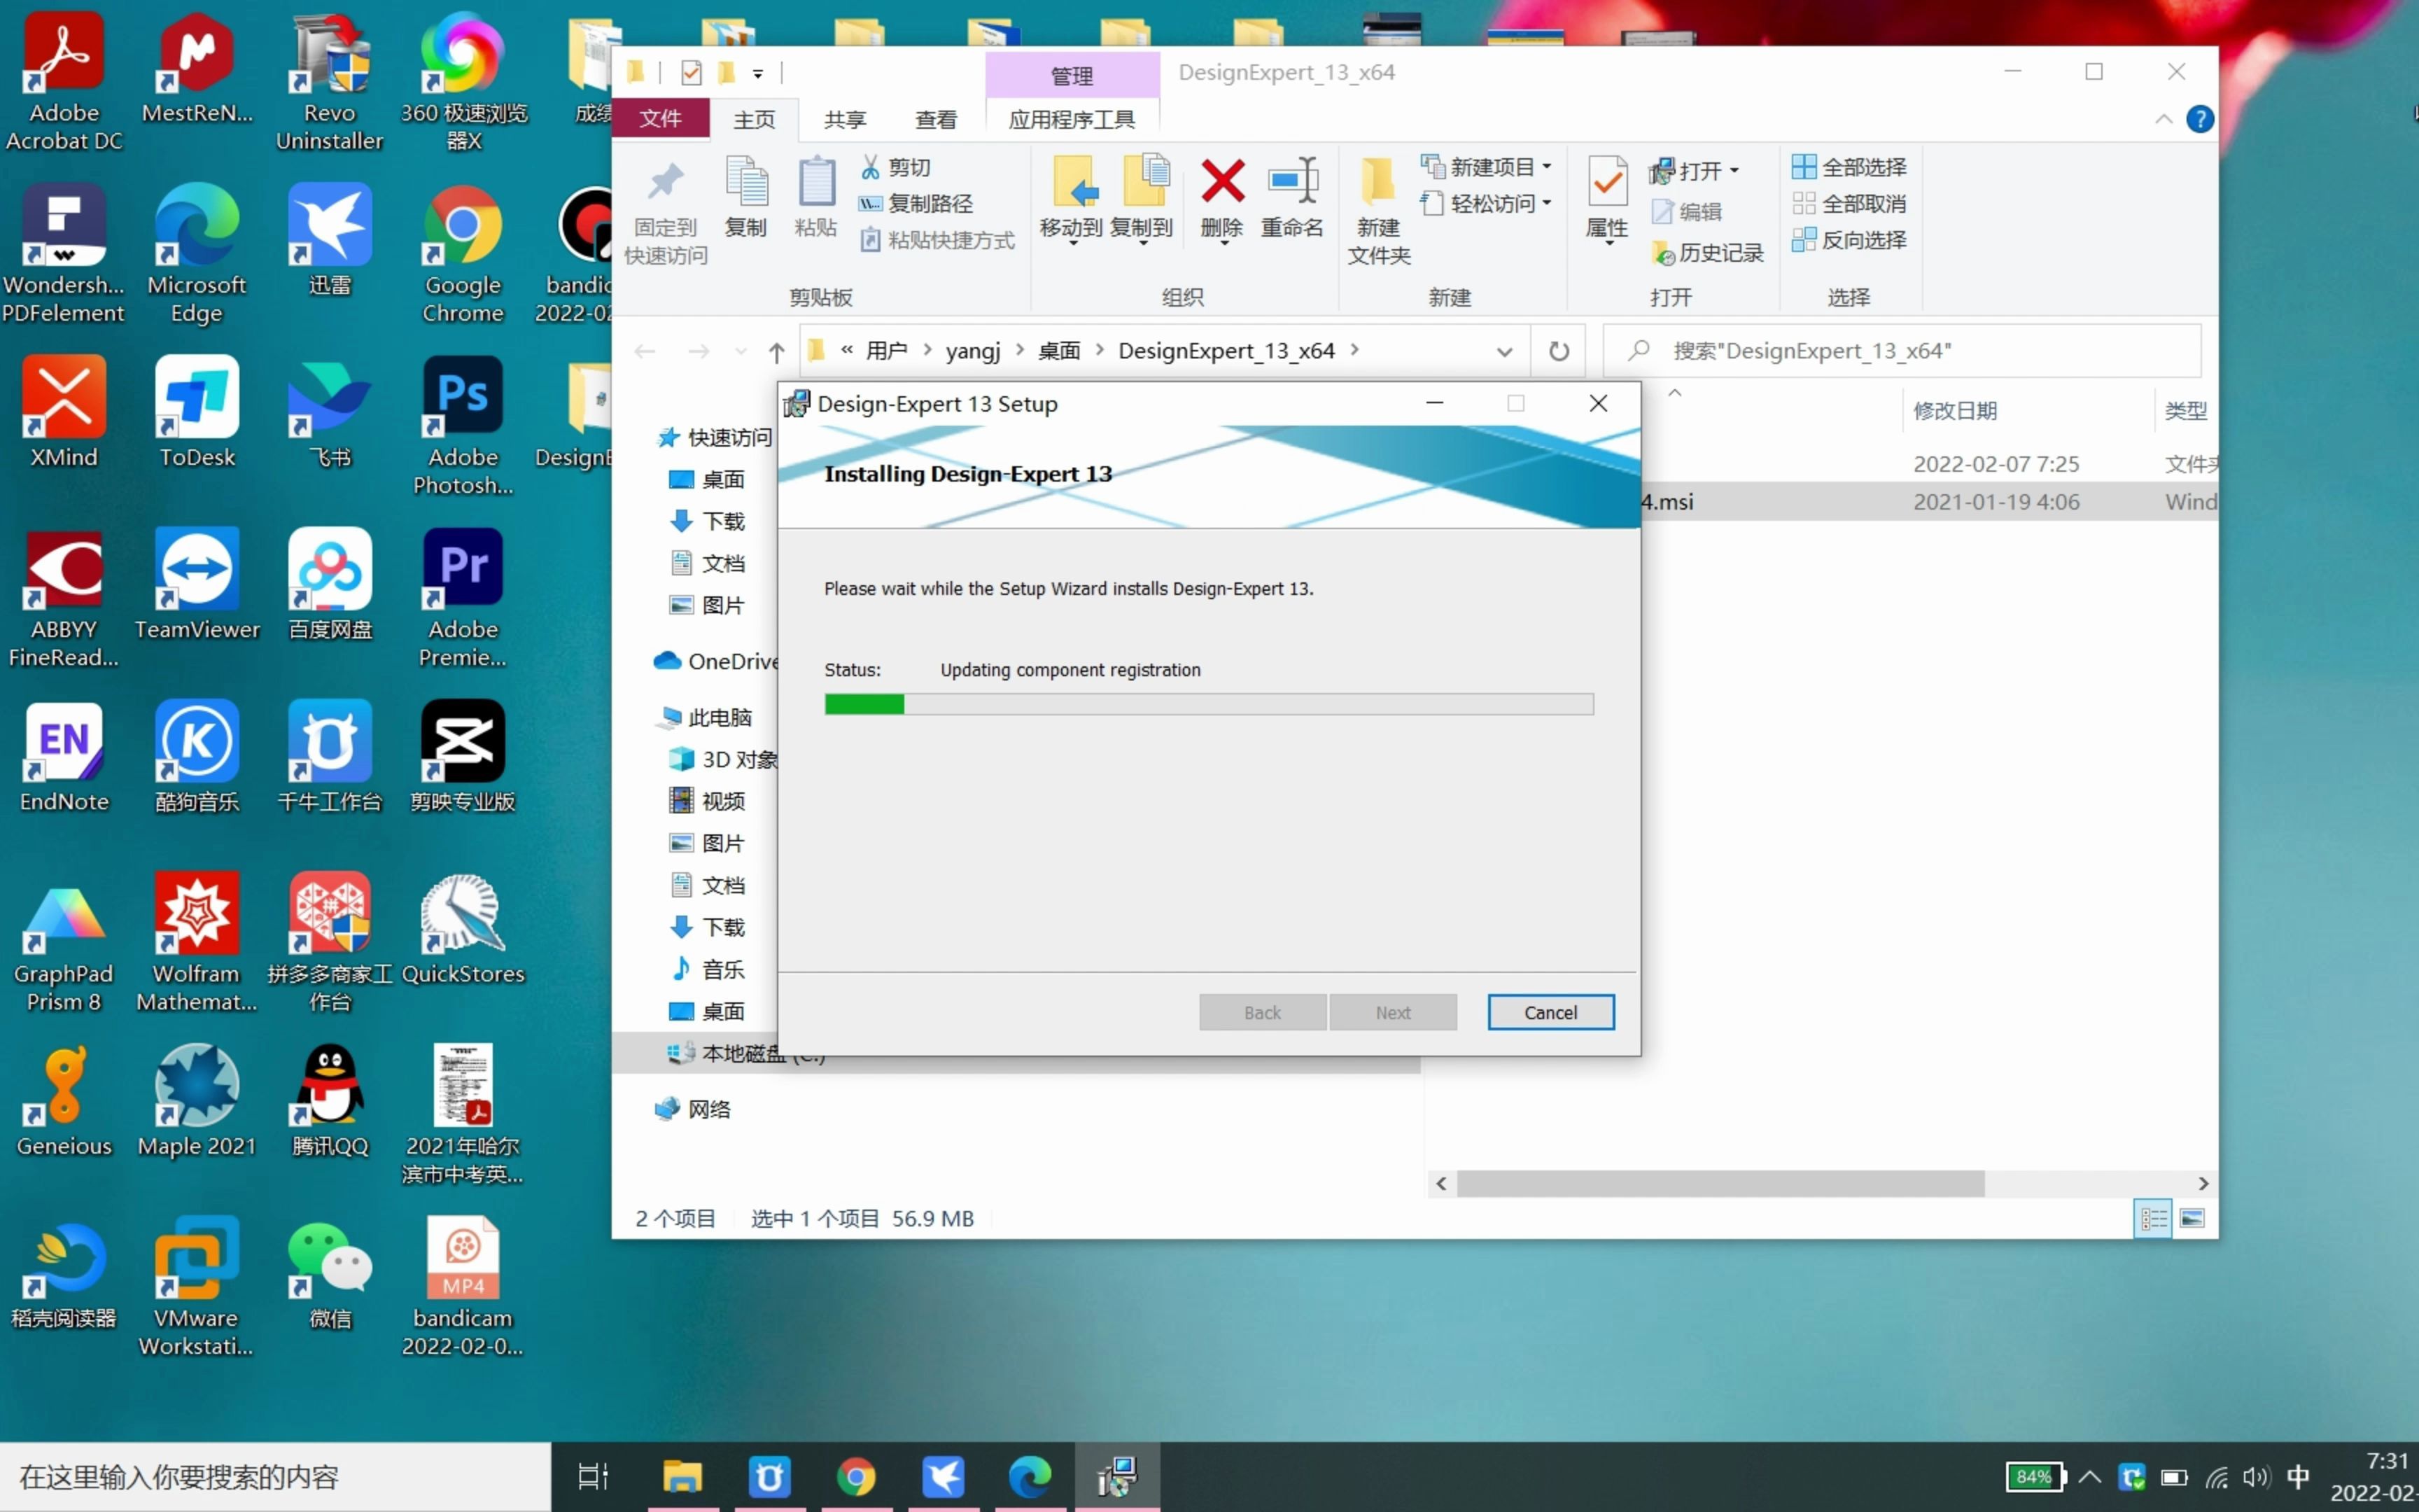Click the up-directory arrow in Explorer
Screen dimensions: 2419x1512
click(x=777, y=351)
